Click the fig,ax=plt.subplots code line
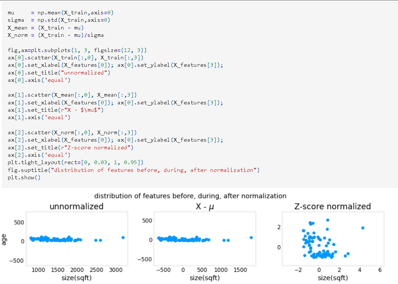Viewport: 398px width, 284px height. pos(77,50)
